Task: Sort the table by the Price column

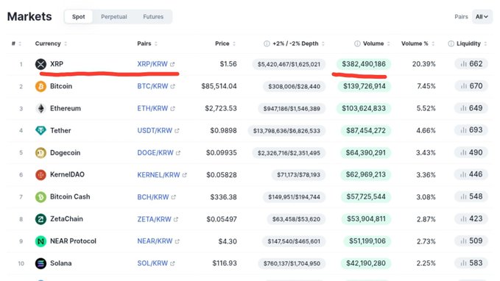Action: coord(225,43)
